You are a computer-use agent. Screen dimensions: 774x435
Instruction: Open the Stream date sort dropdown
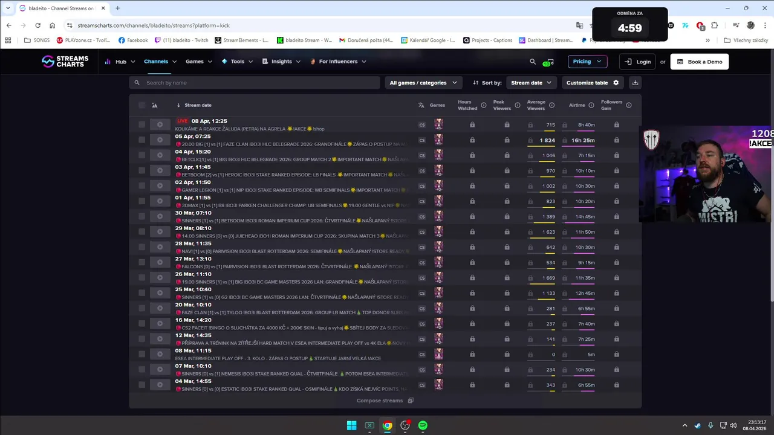point(531,83)
